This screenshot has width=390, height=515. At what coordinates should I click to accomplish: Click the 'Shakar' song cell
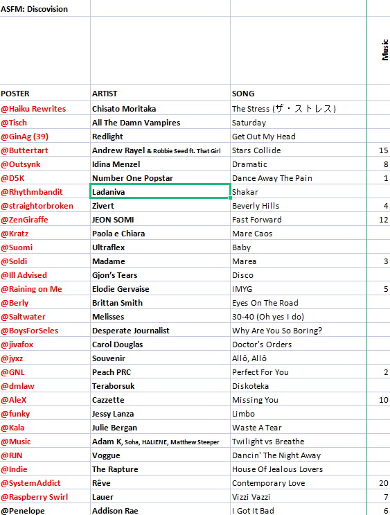[299, 191]
